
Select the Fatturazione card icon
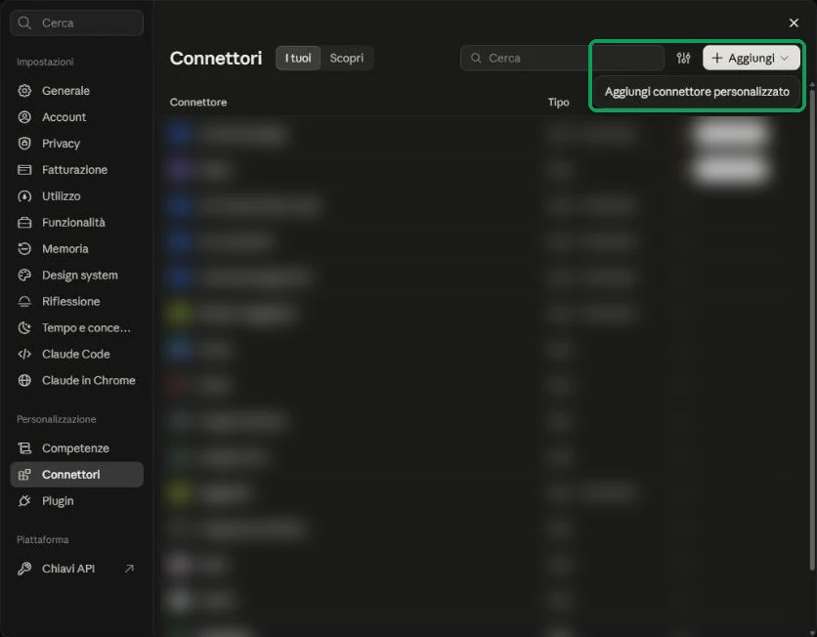(x=24, y=170)
